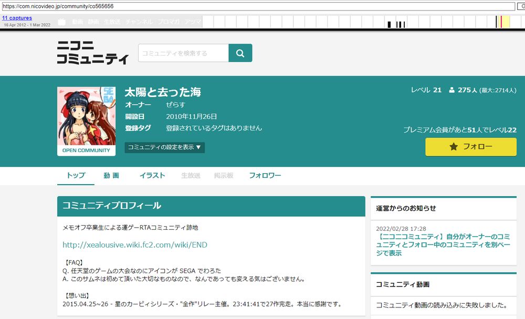This screenshot has width=525, height=319.
Task: Click the Wayback URL address field
Action: pyautogui.click(x=258, y=6)
